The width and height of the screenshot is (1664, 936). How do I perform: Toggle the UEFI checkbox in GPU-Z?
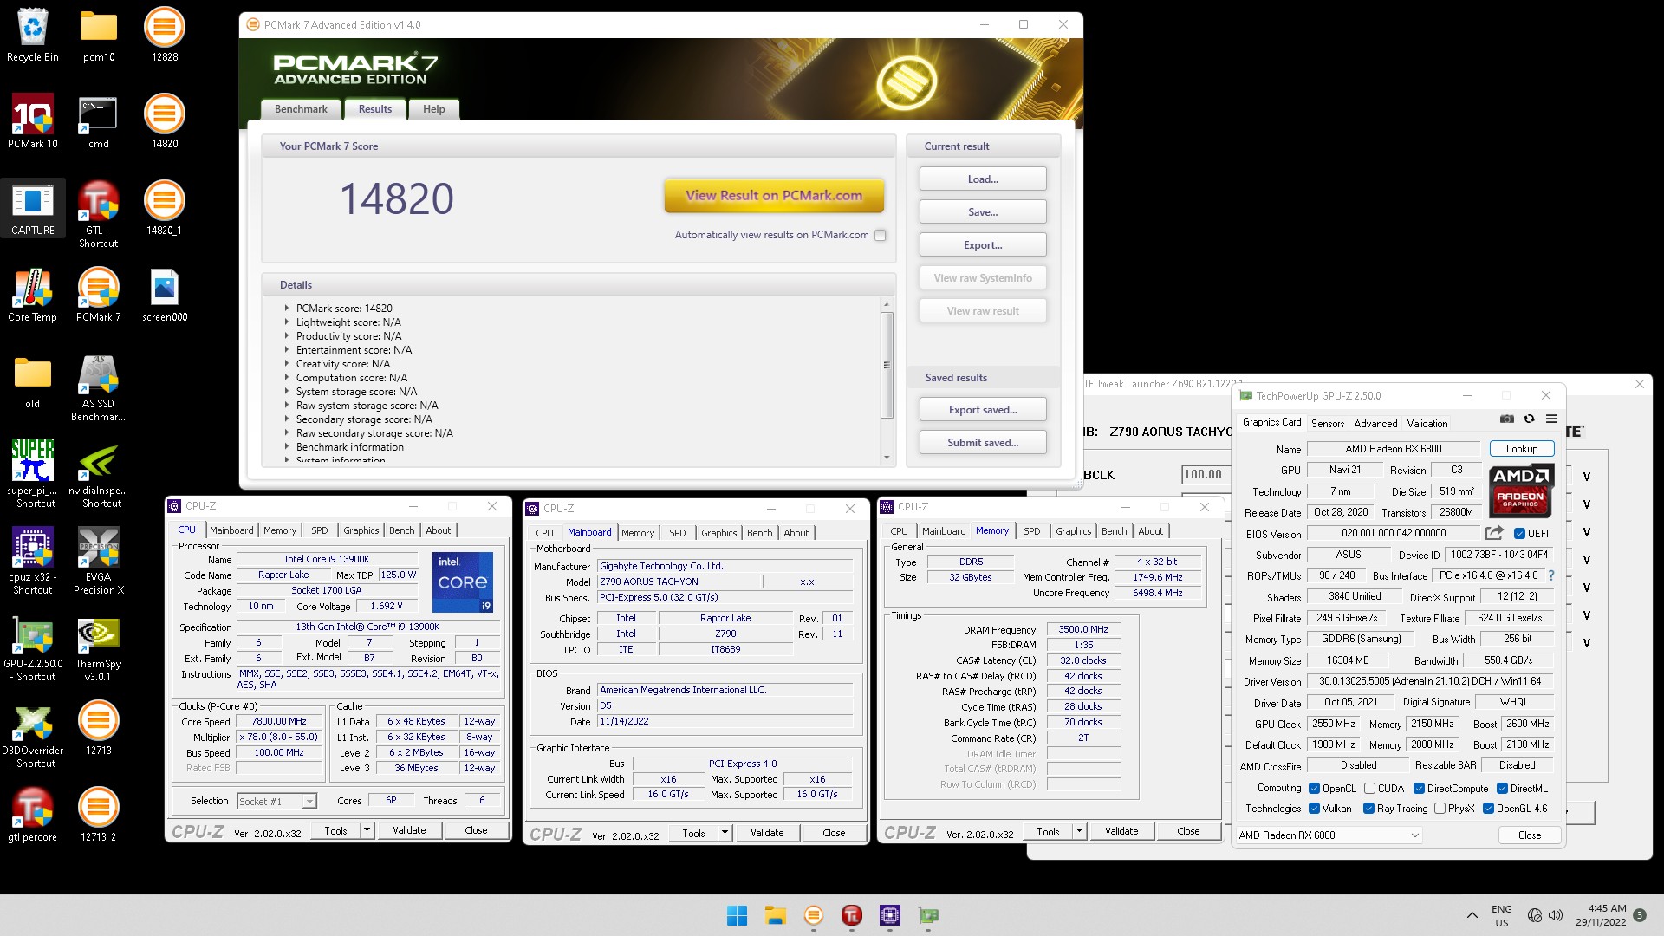(1519, 534)
